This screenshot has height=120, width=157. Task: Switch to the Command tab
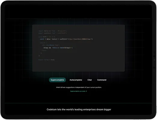tap(102, 80)
